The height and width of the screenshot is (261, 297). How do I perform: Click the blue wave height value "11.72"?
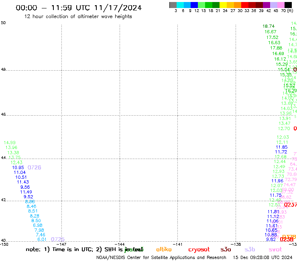(x=281, y=152)
